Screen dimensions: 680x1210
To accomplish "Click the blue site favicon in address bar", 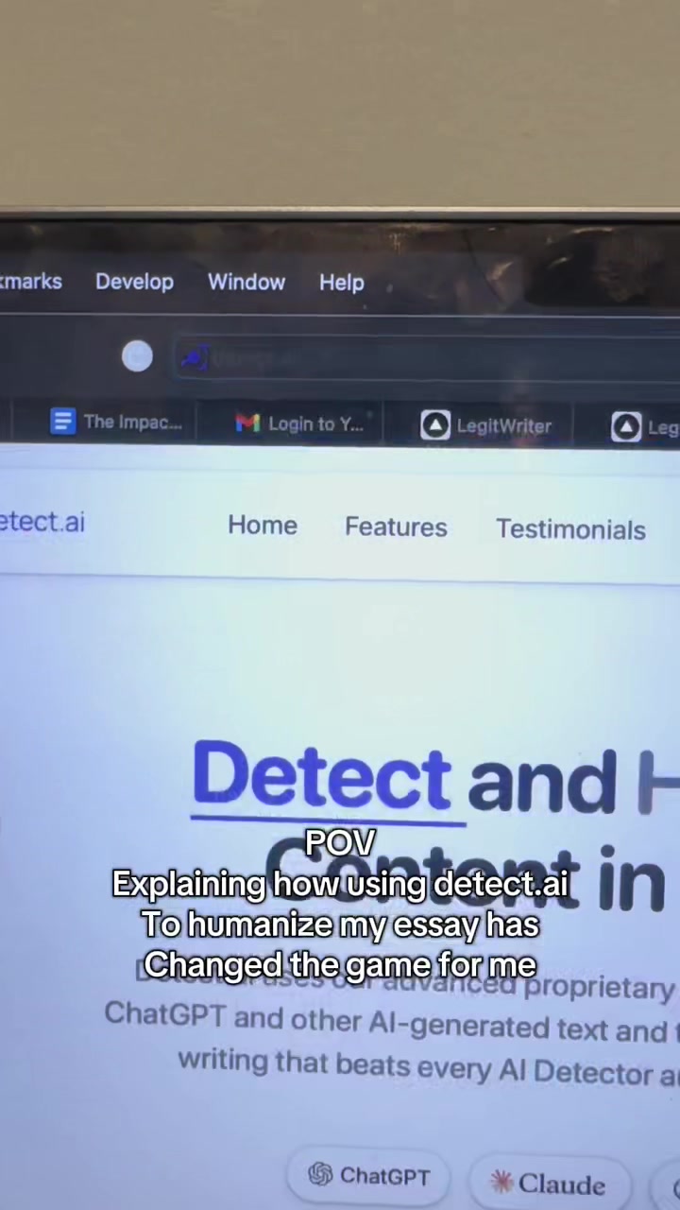I will [x=194, y=358].
